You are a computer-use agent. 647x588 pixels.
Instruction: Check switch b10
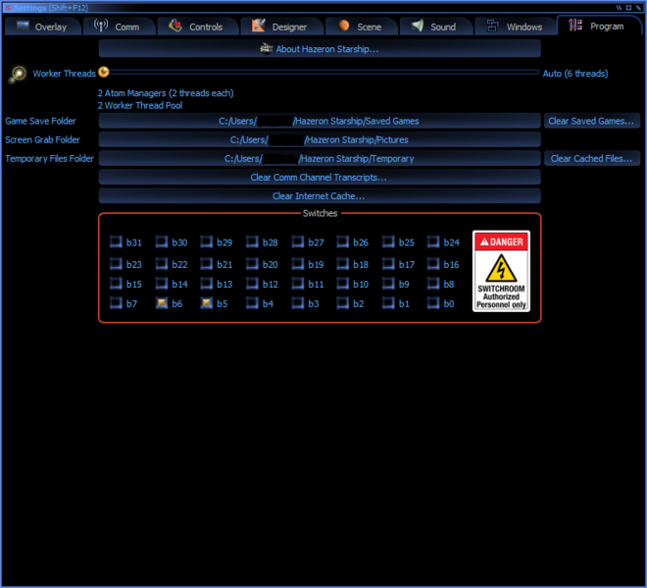click(x=342, y=284)
